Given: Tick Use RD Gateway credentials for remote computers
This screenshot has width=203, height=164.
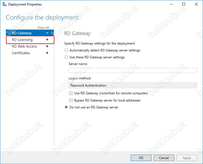Looking at the screenshot, I should tap(71, 93).
